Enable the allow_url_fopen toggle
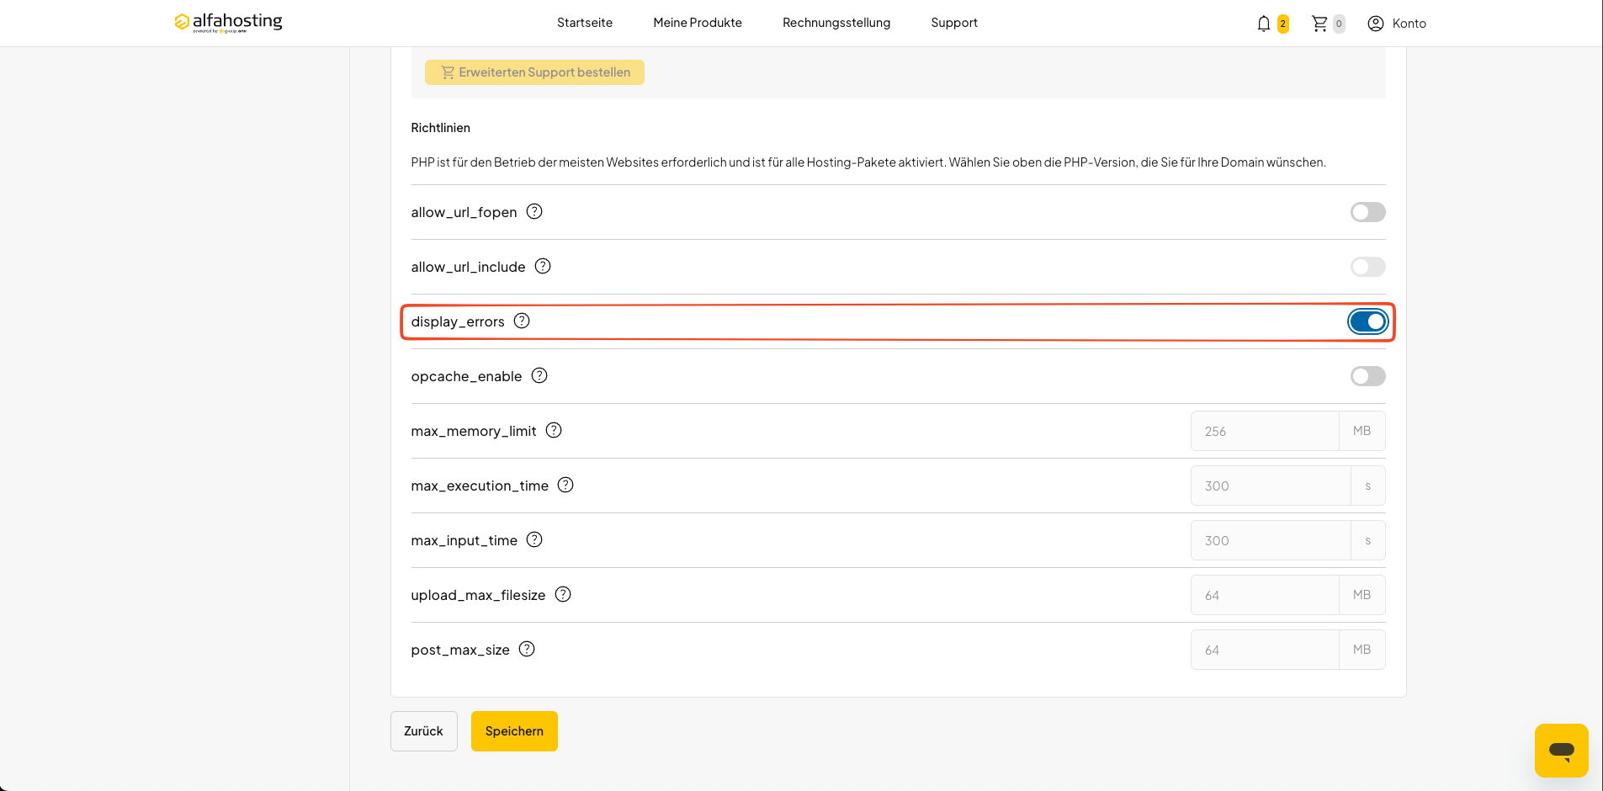The width and height of the screenshot is (1603, 791). (x=1367, y=212)
